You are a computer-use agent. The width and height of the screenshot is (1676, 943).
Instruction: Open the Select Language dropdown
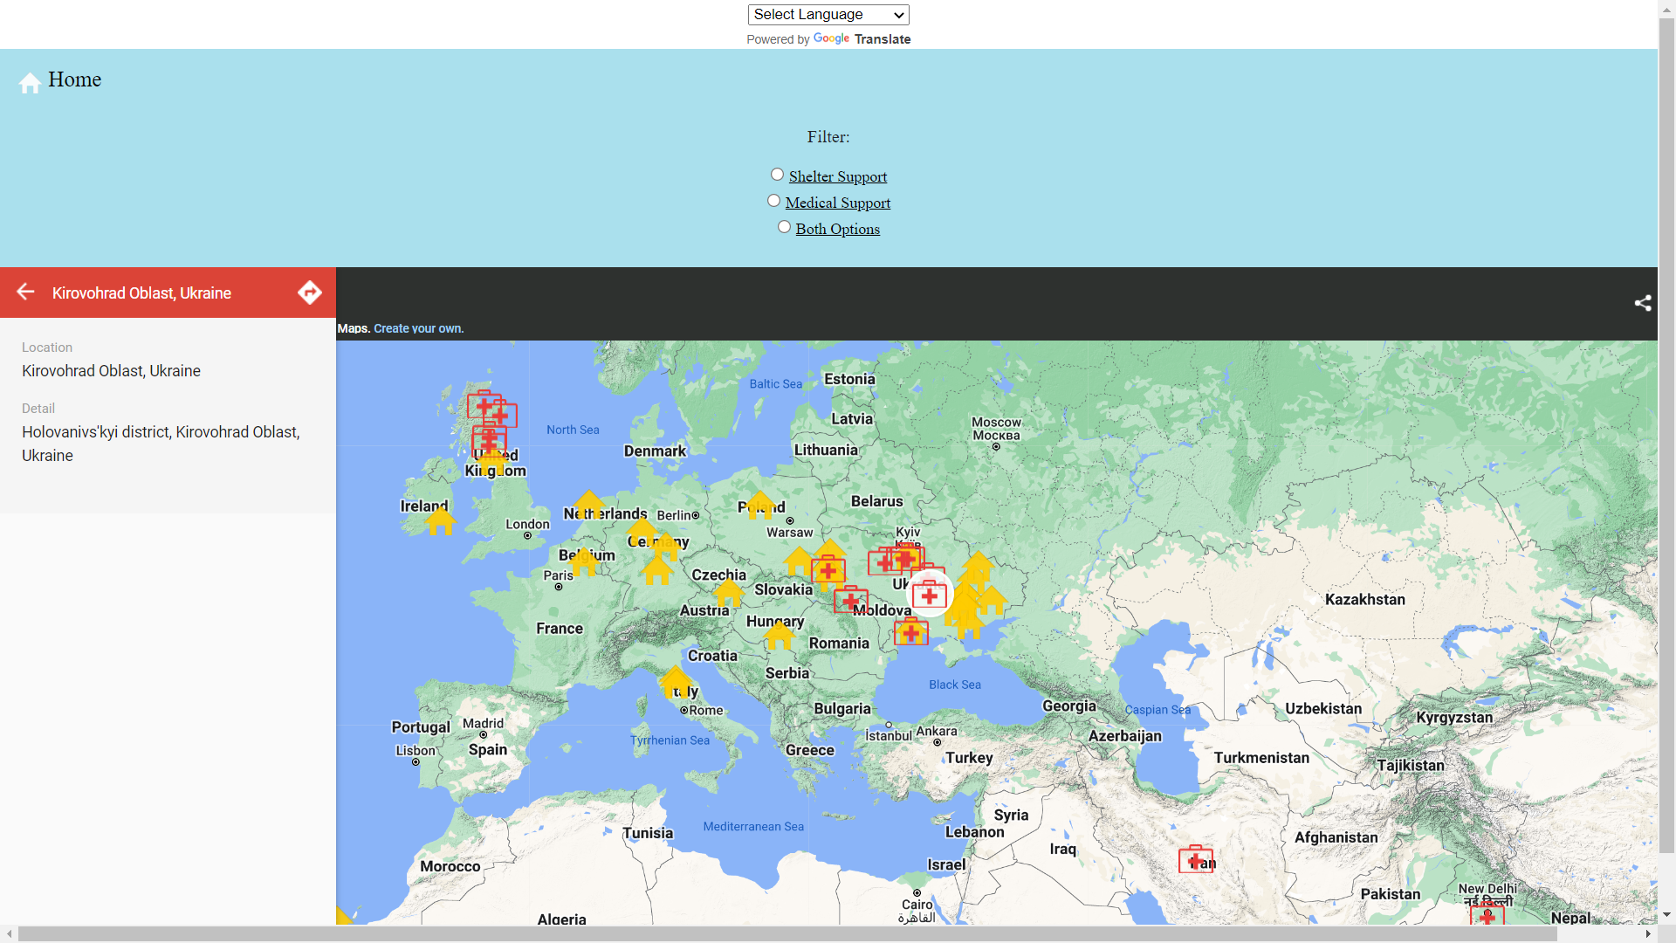pyautogui.click(x=828, y=15)
